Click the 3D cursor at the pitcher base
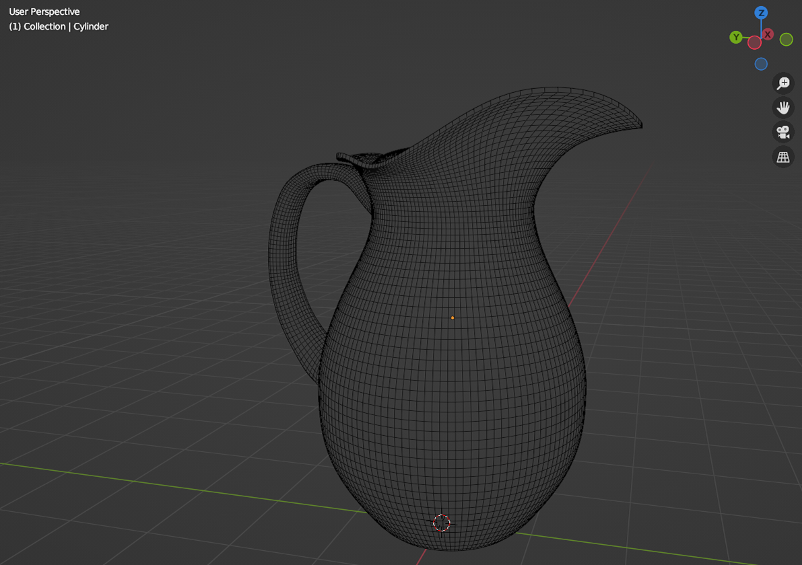 [x=442, y=523]
